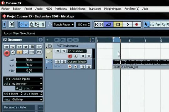The width and height of the screenshot is (169, 112).
Task: Show the Inspector panel icon
Action: 20,25
